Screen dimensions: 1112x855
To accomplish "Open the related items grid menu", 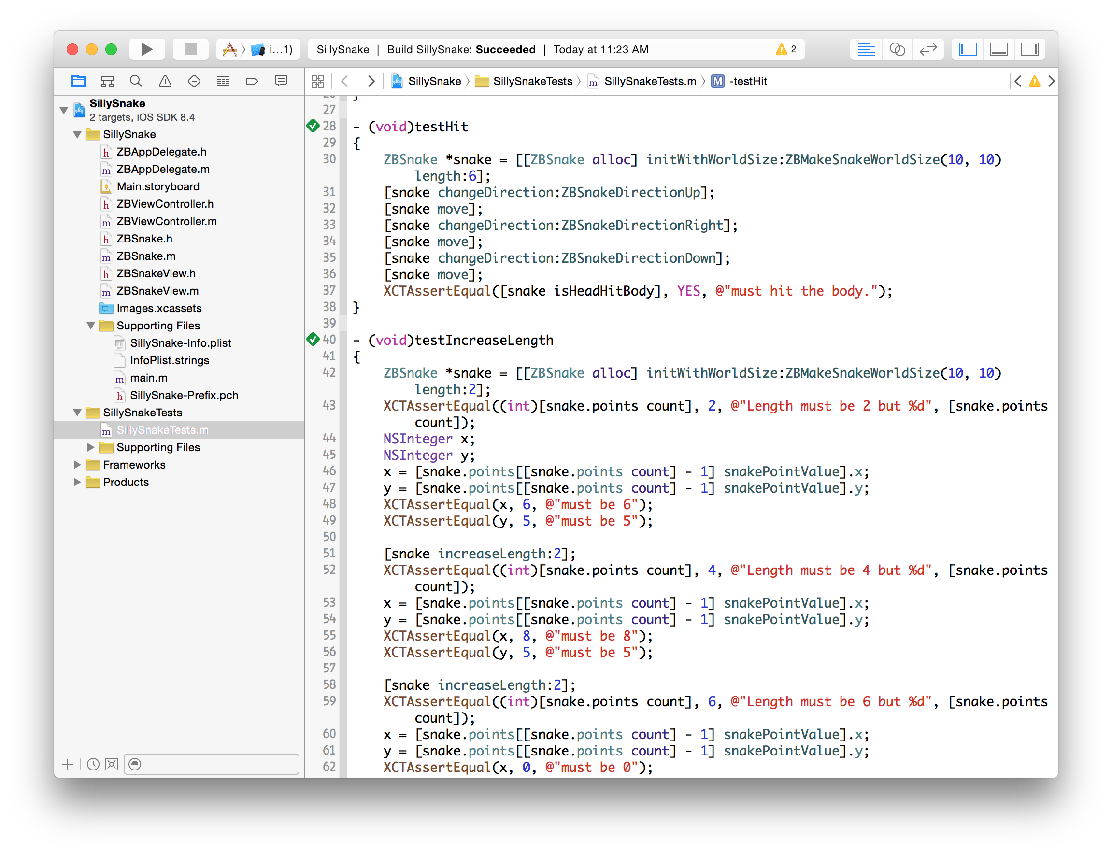I will click(317, 82).
